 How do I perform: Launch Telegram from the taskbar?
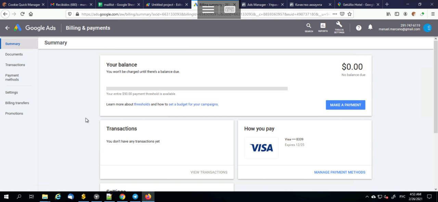click(135, 197)
